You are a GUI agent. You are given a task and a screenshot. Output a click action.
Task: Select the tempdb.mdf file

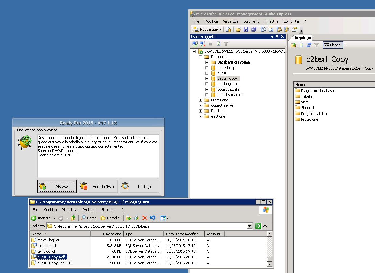tap(47, 246)
